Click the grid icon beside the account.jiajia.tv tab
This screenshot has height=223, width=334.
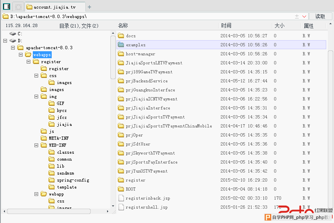(18, 7)
